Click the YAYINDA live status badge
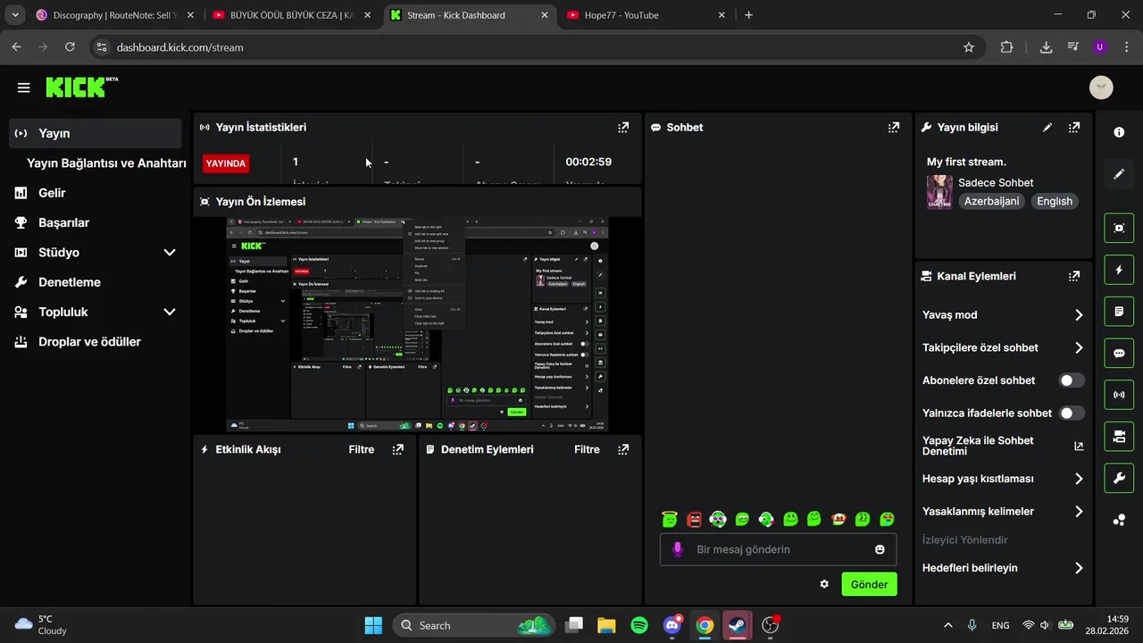 click(x=226, y=163)
